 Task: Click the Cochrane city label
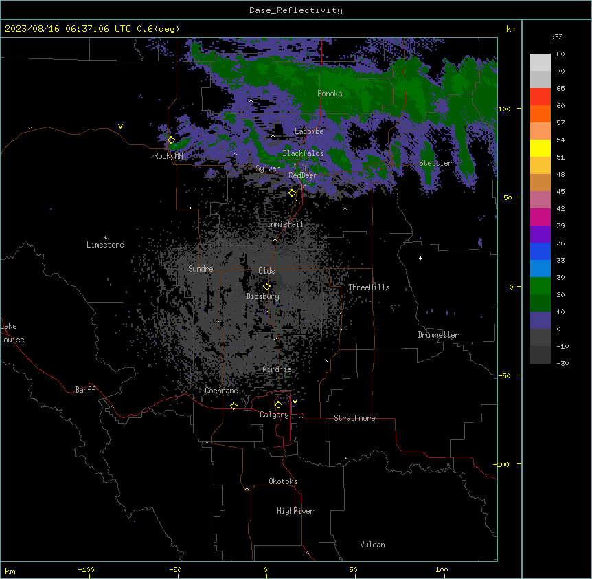(x=221, y=391)
